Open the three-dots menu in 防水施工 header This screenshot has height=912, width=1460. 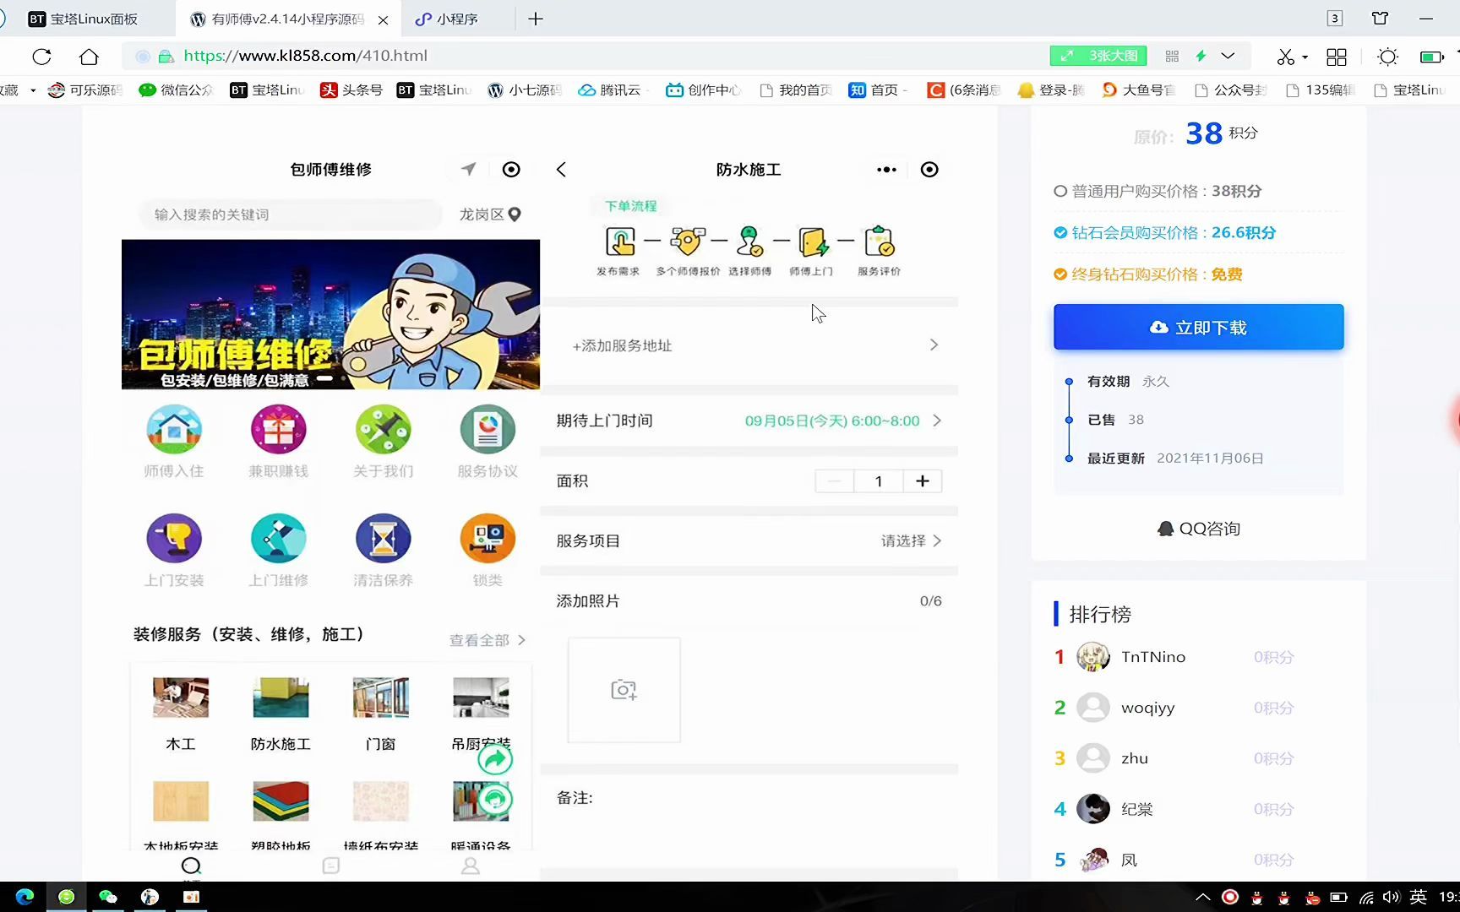(886, 170)
